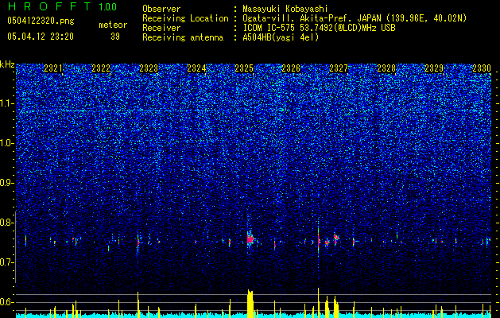Click the ICOM IC-575 receiver description
The height and width of the screenshot is (318, 500).
319,28
